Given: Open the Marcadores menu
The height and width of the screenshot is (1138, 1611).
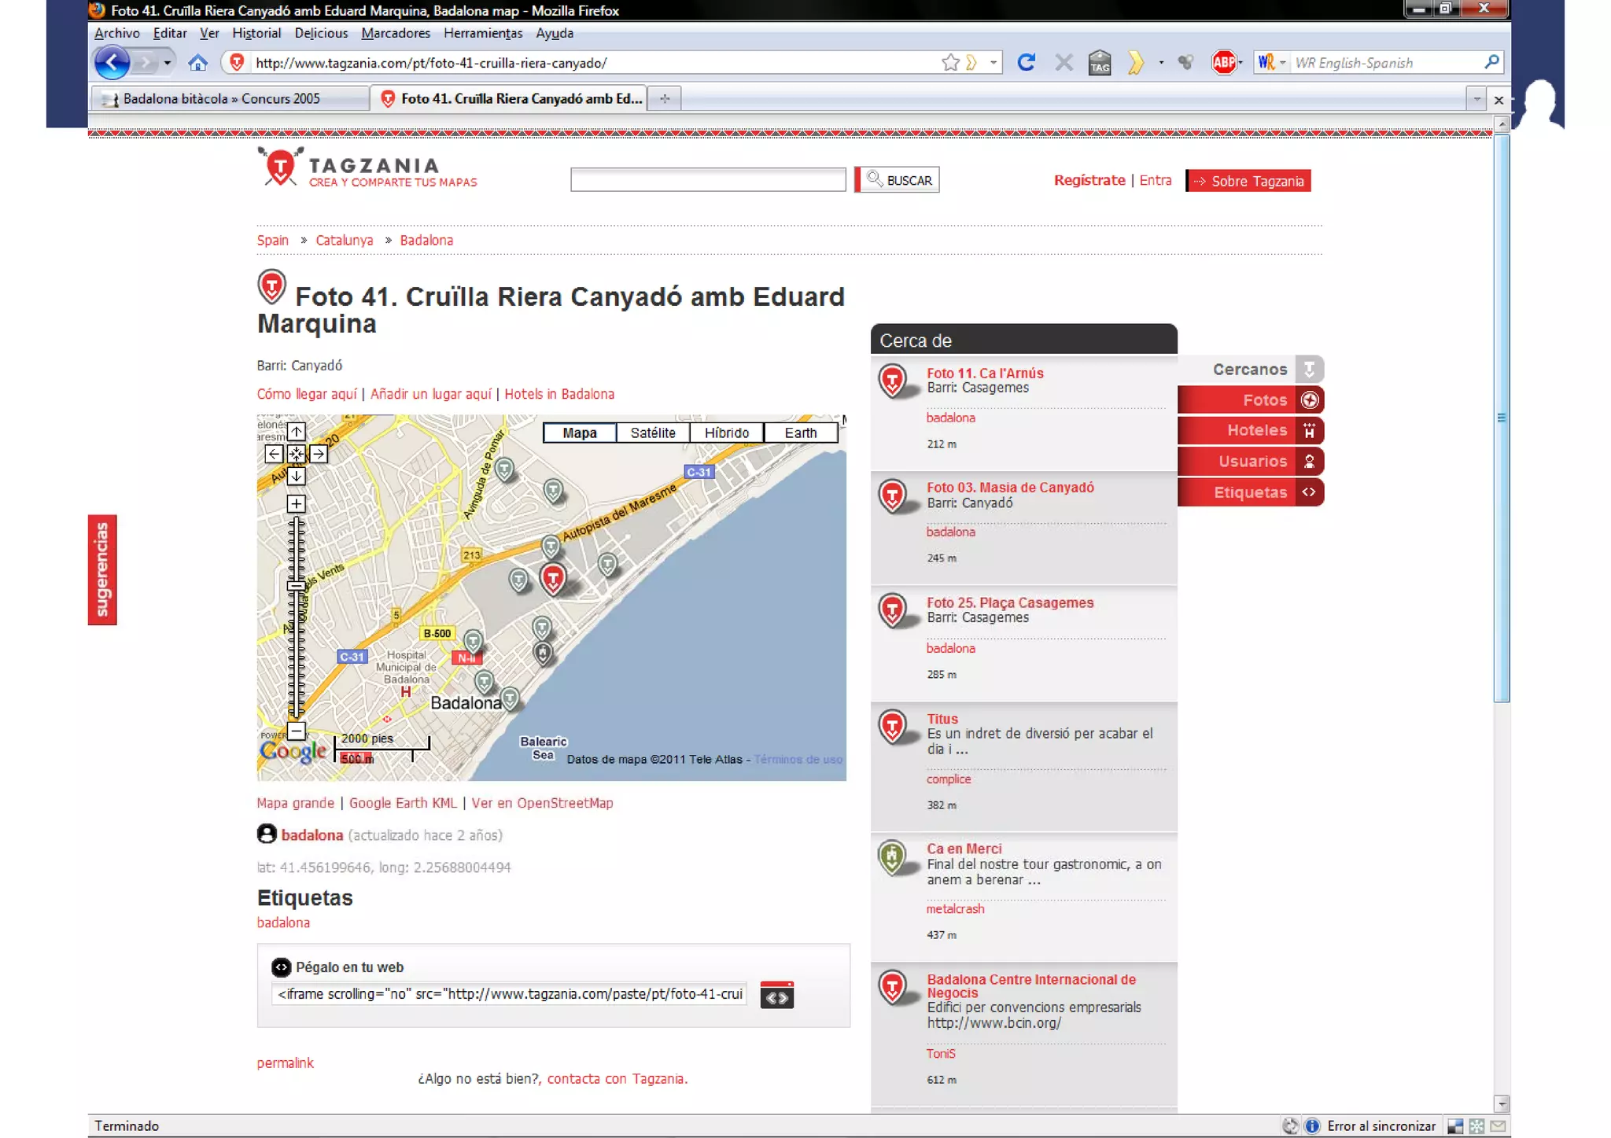Looking at the screenshot, I should 396,33.
